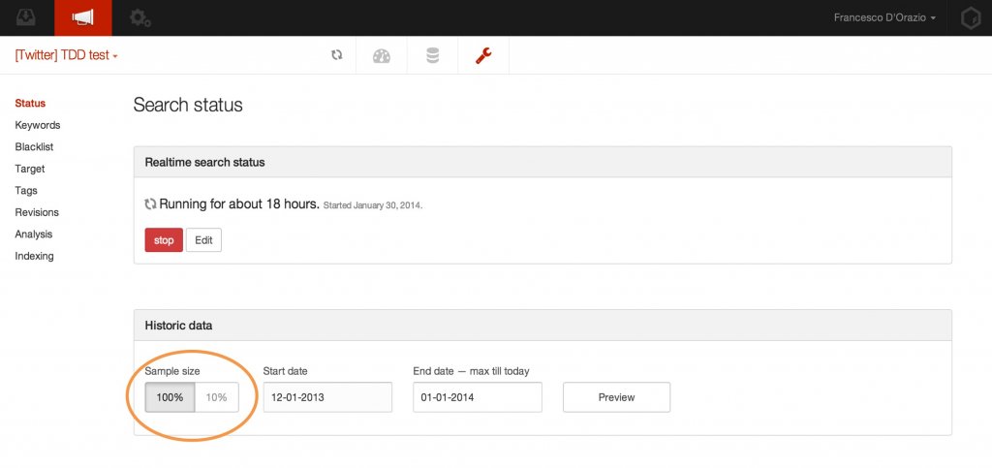Click the Preview button
The height and width of the screenshot is (468, 992).
pos(616,397)
